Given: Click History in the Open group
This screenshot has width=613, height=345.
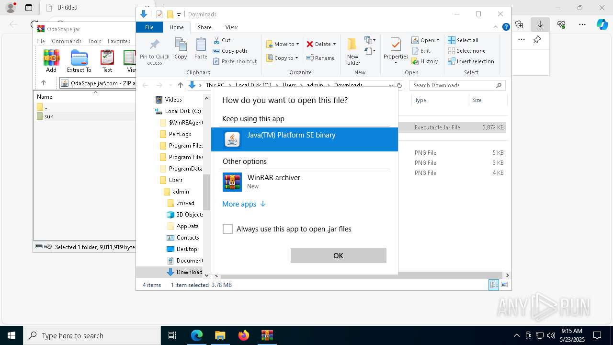Looking at the screenshot, I should pos(425,61).
